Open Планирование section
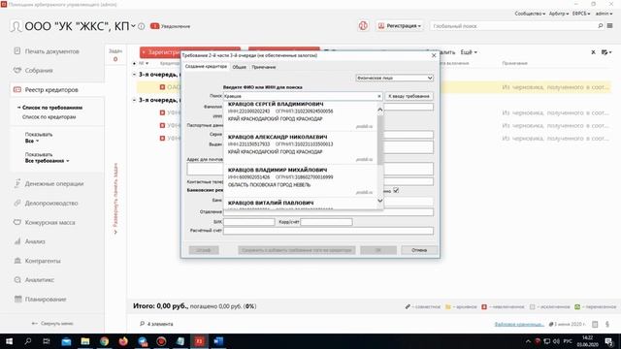This screenshot has width=621, height=349. pos(46,300)
